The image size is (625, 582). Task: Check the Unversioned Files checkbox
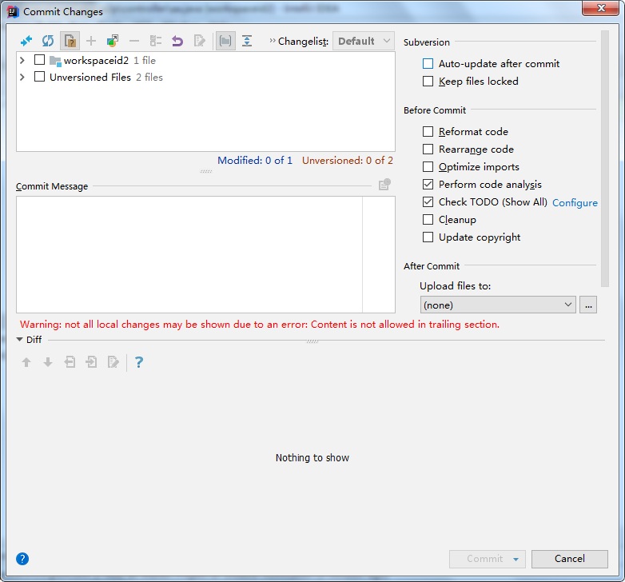[39, 76]
